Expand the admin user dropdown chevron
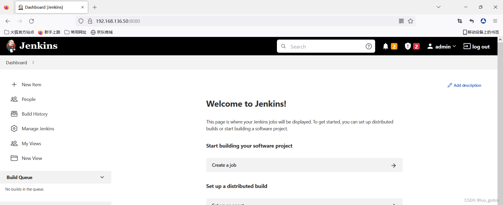The image size is (503, 205). point(454,46)
